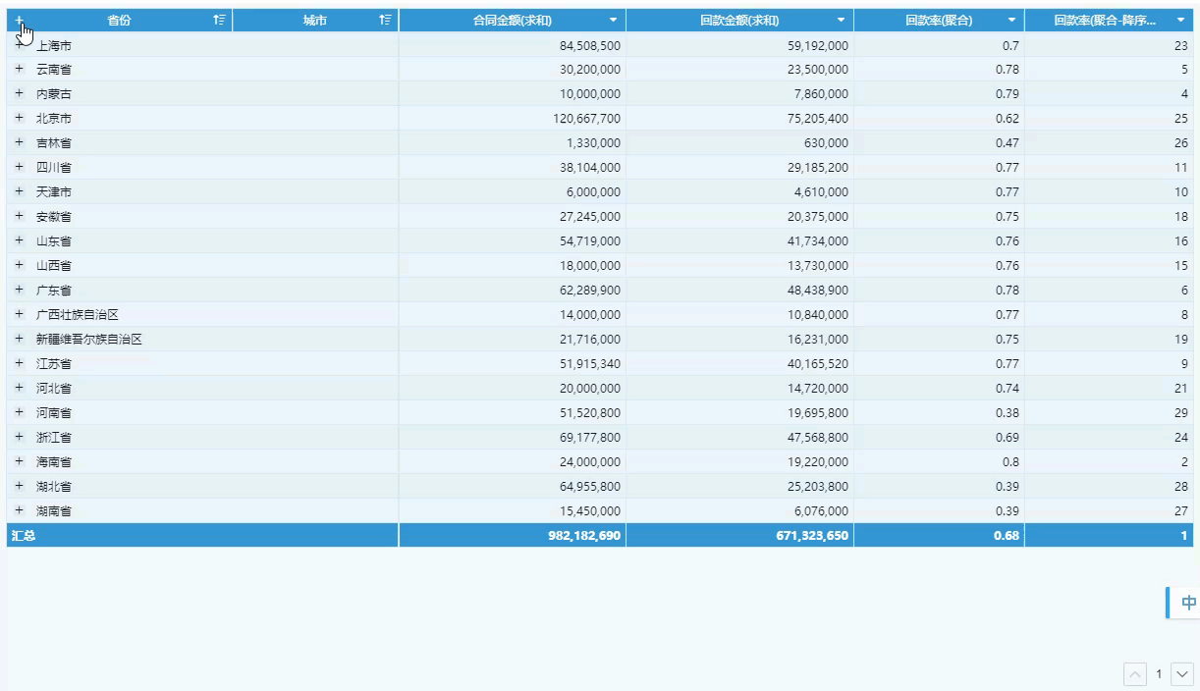Click the 中 input method indicator

[x=1188, y=603]
